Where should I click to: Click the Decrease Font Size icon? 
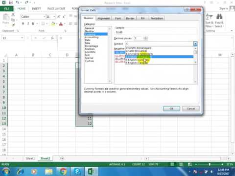click(x=64, y=17)
